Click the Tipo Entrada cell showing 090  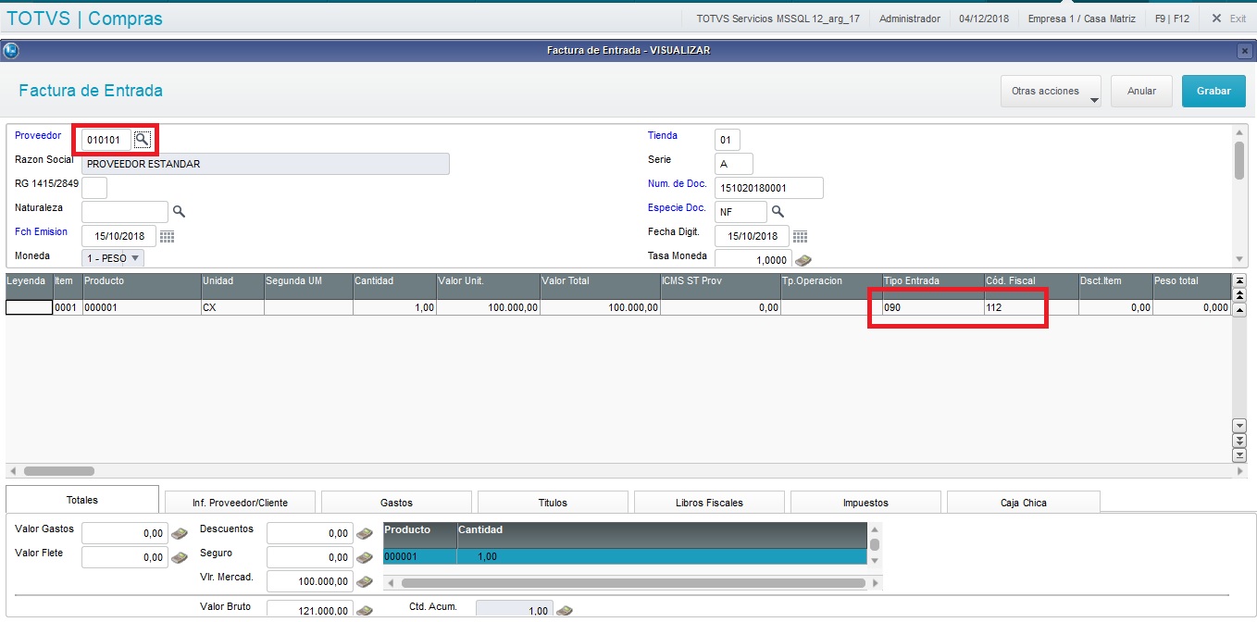coord(932,307)
